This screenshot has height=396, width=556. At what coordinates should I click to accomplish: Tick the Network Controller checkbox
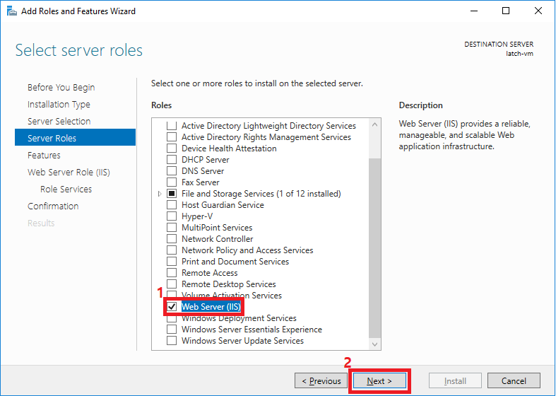pos(172,239)
